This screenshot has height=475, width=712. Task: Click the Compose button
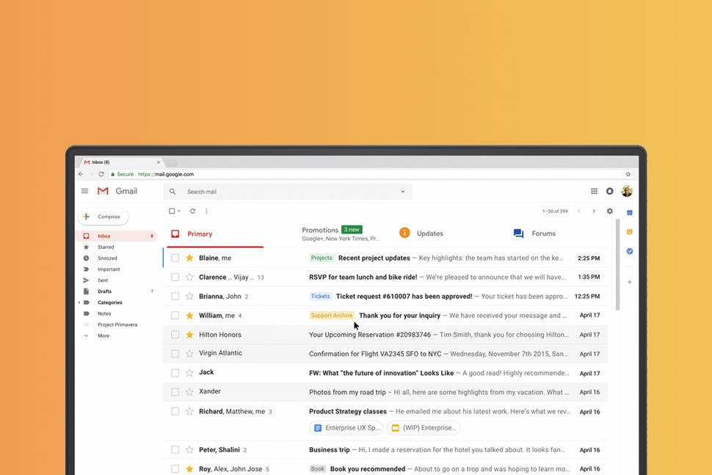click(x=103, y=217)
